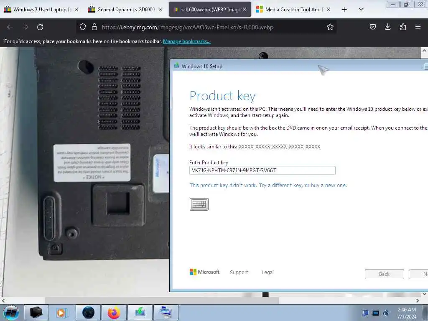Open the computer keyboard taskbar icon
The image size is (428, 321).
tap(166, 313)
